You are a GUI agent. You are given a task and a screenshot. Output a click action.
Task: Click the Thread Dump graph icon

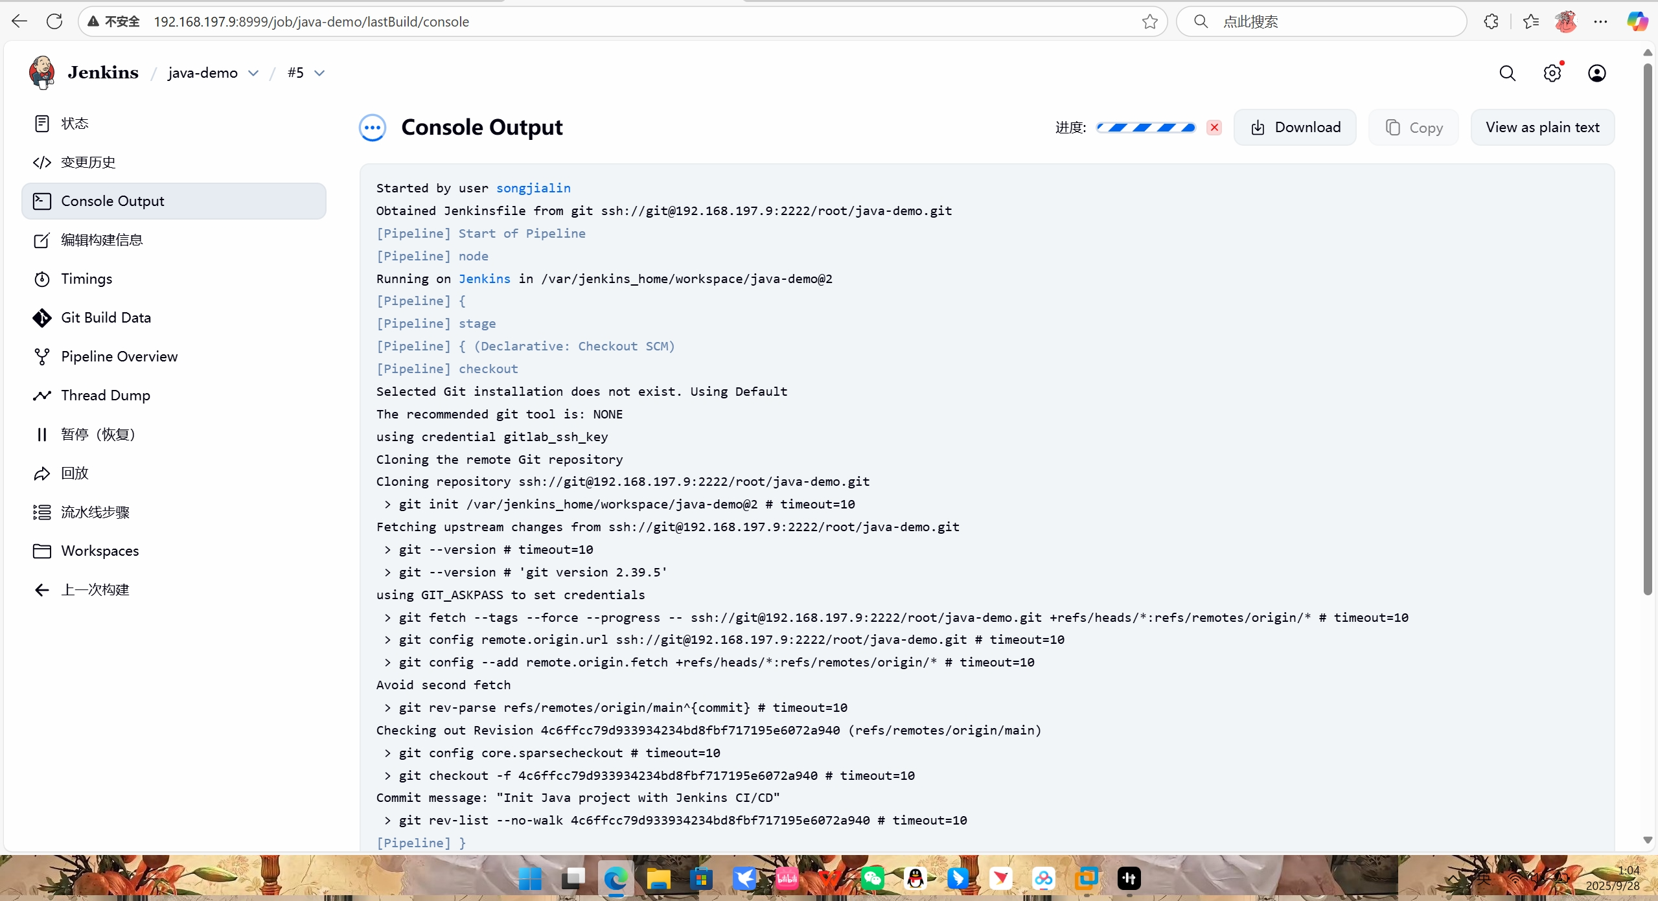coord(42,395)
